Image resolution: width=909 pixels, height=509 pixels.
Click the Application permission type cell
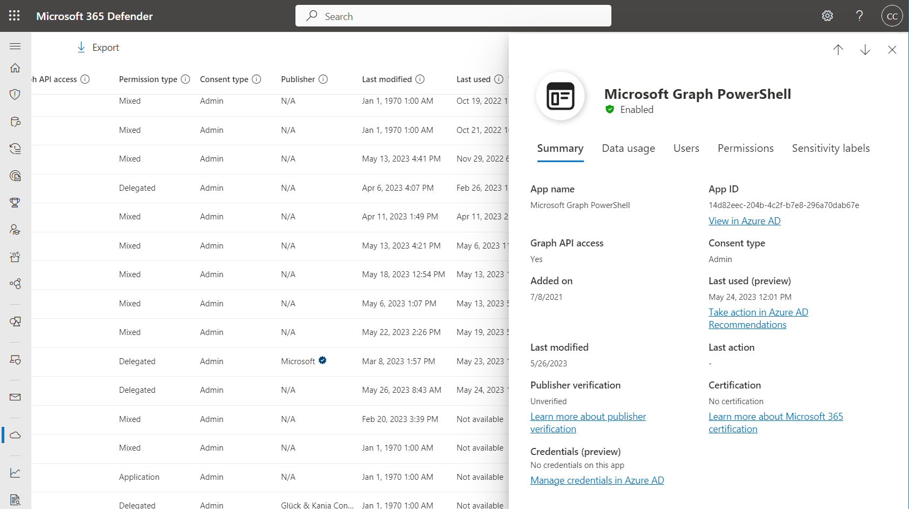click(x=139, y=477)
